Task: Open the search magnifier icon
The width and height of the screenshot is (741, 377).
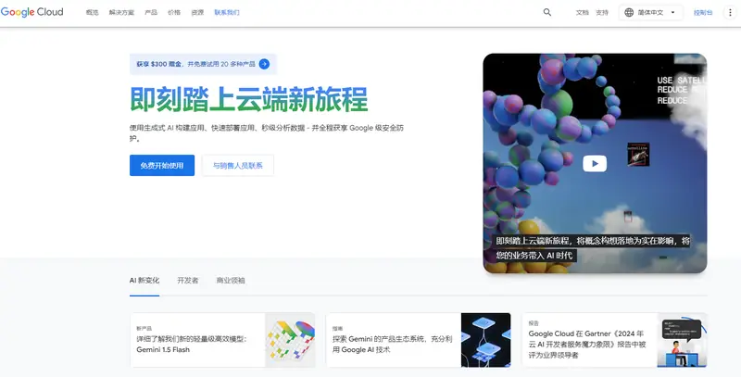Action: 547,13
